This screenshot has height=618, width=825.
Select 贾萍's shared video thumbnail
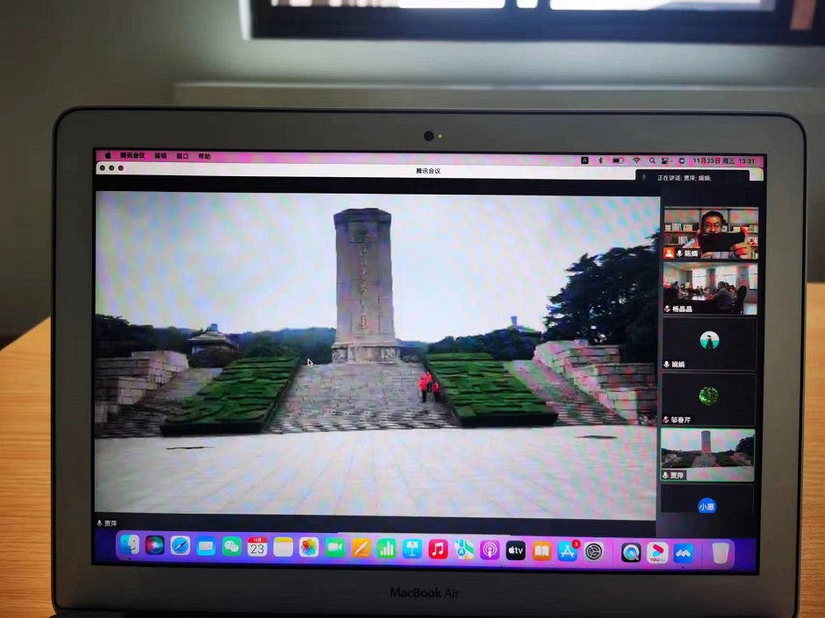point(707,454)
